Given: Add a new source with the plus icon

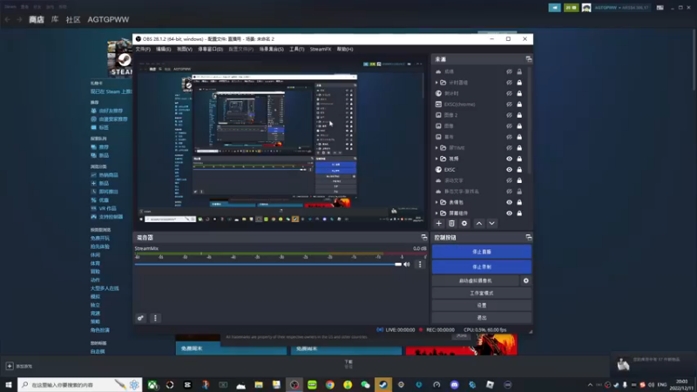Looking at the screenshot, I should pyautogui.click(x=439, y=224).
